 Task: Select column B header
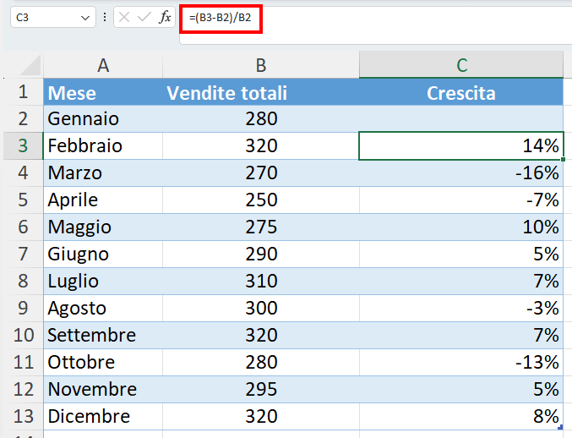(x=261, y=65)
